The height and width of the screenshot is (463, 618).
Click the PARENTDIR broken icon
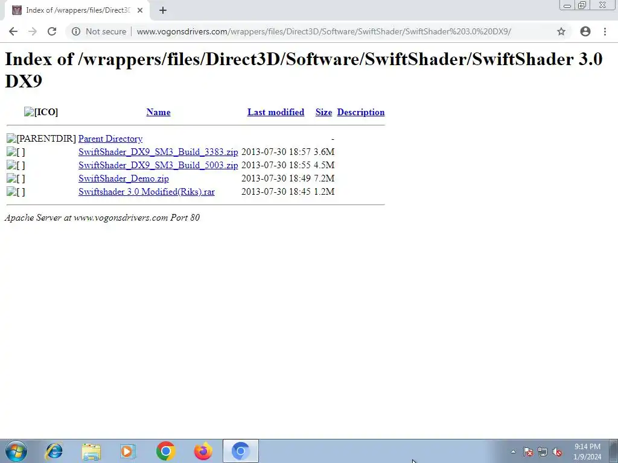click(41, 139)
